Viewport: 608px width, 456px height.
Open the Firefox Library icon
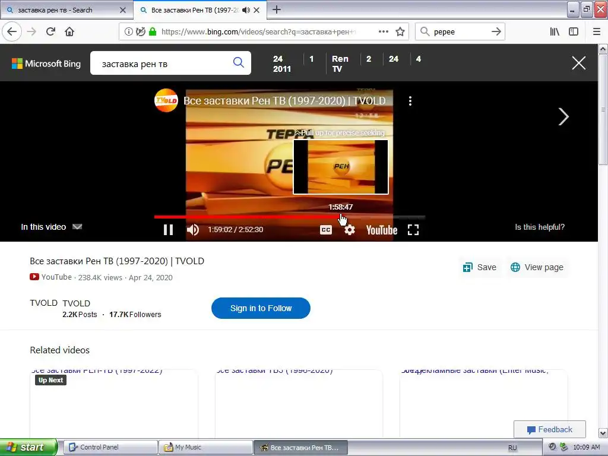[x=555, y=32]
